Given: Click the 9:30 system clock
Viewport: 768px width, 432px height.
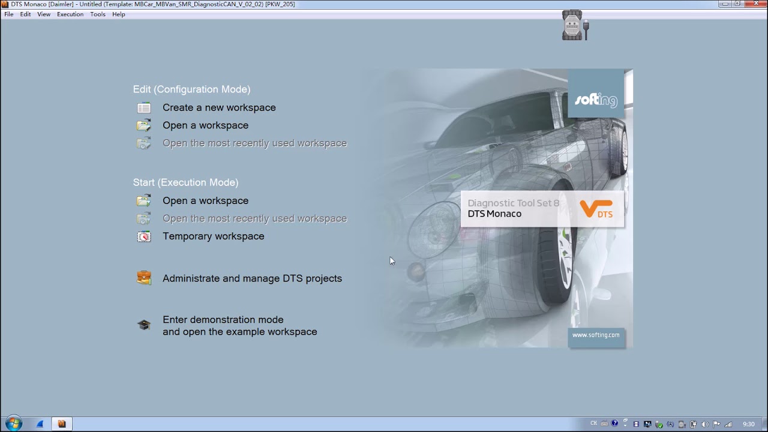Looking at the screenshot, I should click(748, 424).
